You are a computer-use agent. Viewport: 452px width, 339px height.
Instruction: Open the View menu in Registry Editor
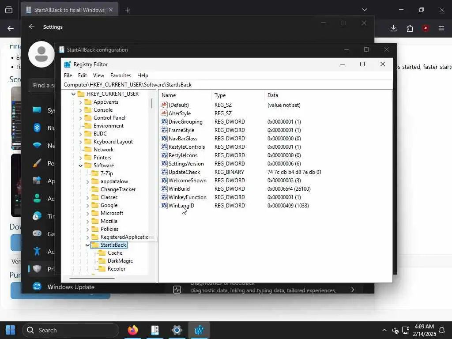click(x=98, y=75)
